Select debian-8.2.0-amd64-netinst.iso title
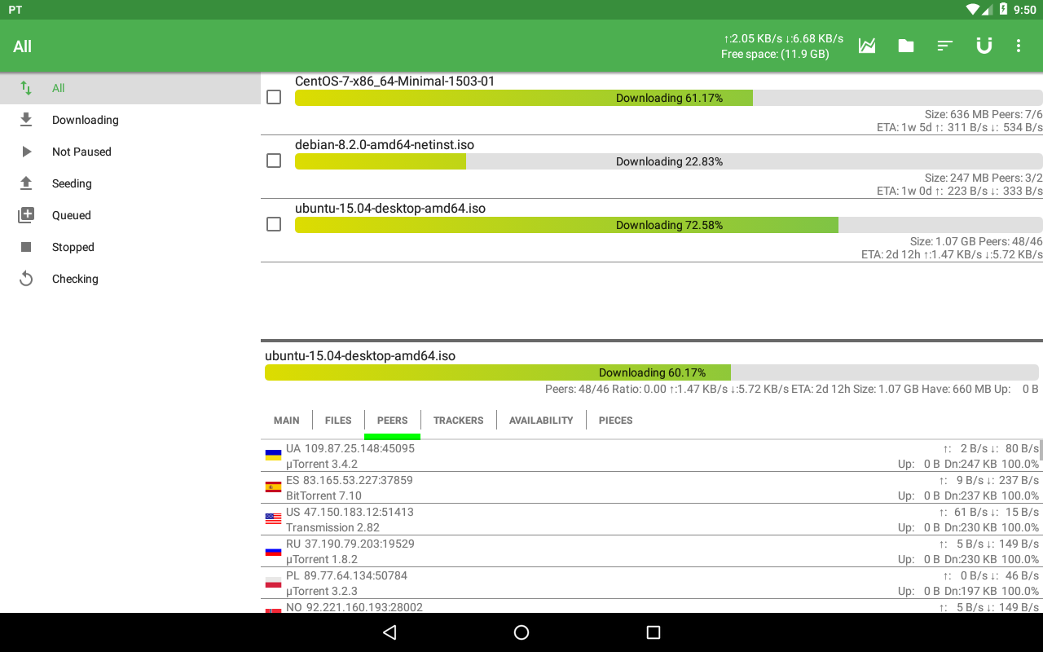 [385, 145]
